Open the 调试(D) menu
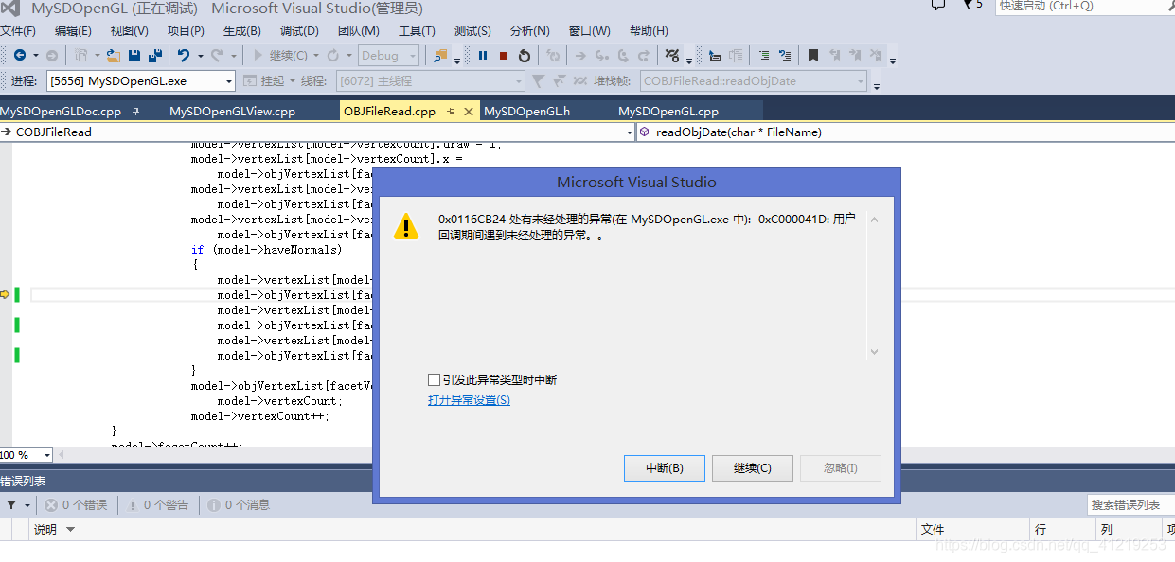 pos(299,31)
